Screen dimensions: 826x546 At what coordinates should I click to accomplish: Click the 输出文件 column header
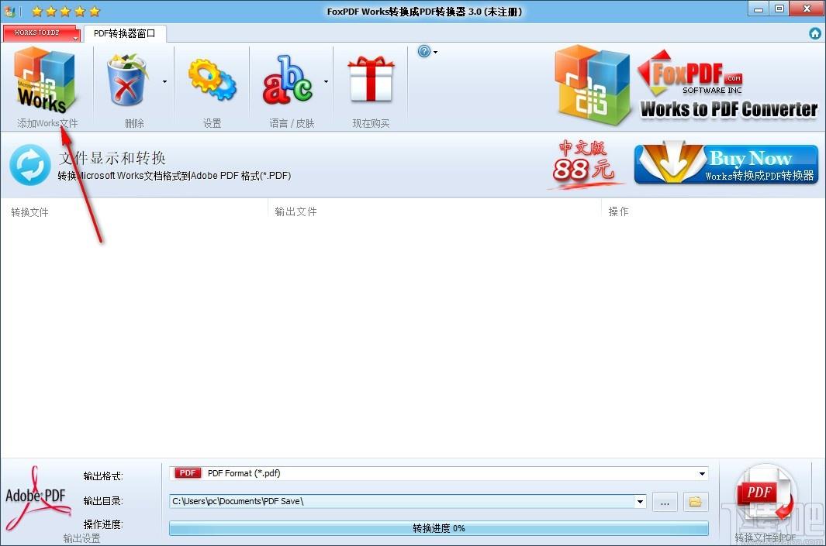coord(296,211)
